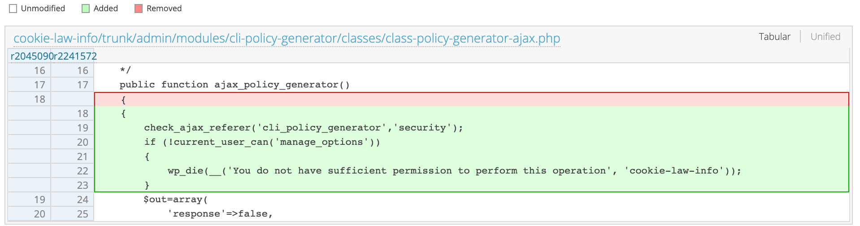
Task: Click the 'response'=>false code line
Action: [x=220, y=214]
